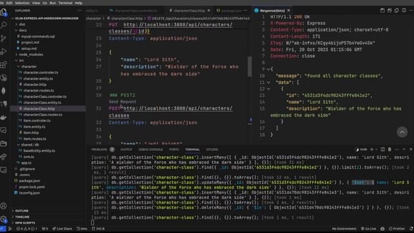Screen dimensions: 414x233
Task: Switch to the GITLENS panel tab
Action: [212, 150]
